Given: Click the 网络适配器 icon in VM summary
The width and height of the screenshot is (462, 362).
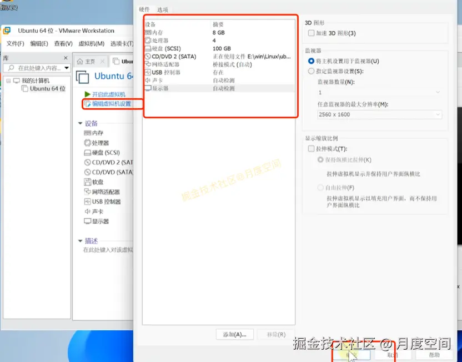Looking at the screenshot, I should [x=88, y=192].
